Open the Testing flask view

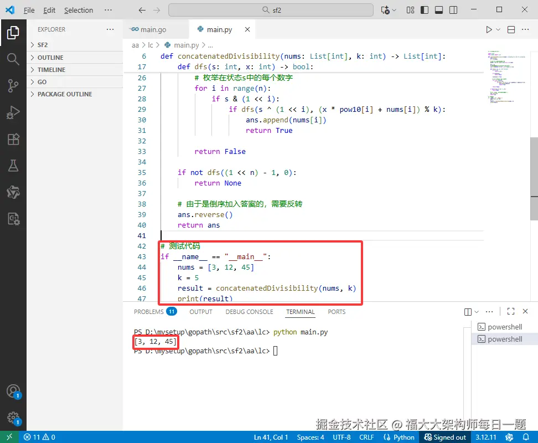pyautogui.click(x=13, y=166)
